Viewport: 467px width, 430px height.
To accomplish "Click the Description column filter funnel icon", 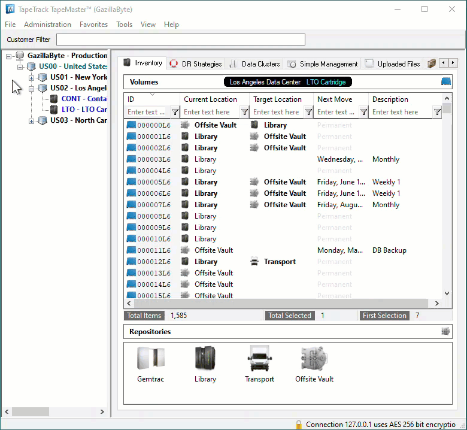I will [x=437, y=112].
